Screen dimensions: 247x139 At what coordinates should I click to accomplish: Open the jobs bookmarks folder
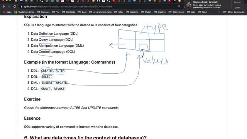[x=191, y=12]
